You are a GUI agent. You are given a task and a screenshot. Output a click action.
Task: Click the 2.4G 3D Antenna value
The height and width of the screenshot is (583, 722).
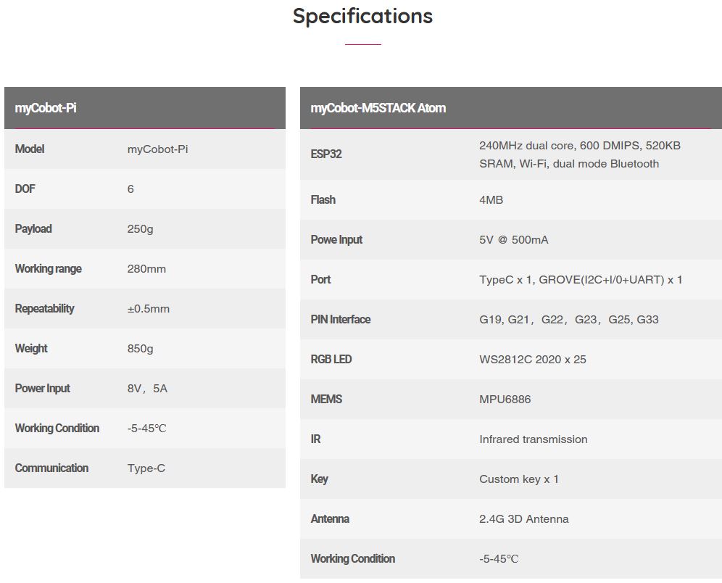pyautogui.click(x=523, y=519)
